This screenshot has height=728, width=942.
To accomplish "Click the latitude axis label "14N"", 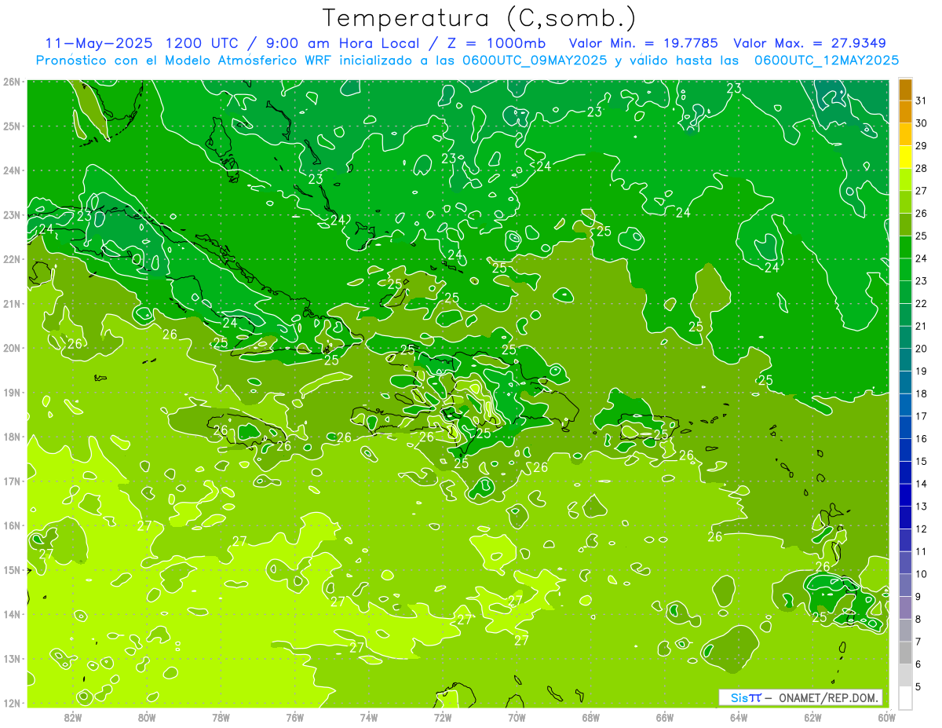I will (12, 614).
